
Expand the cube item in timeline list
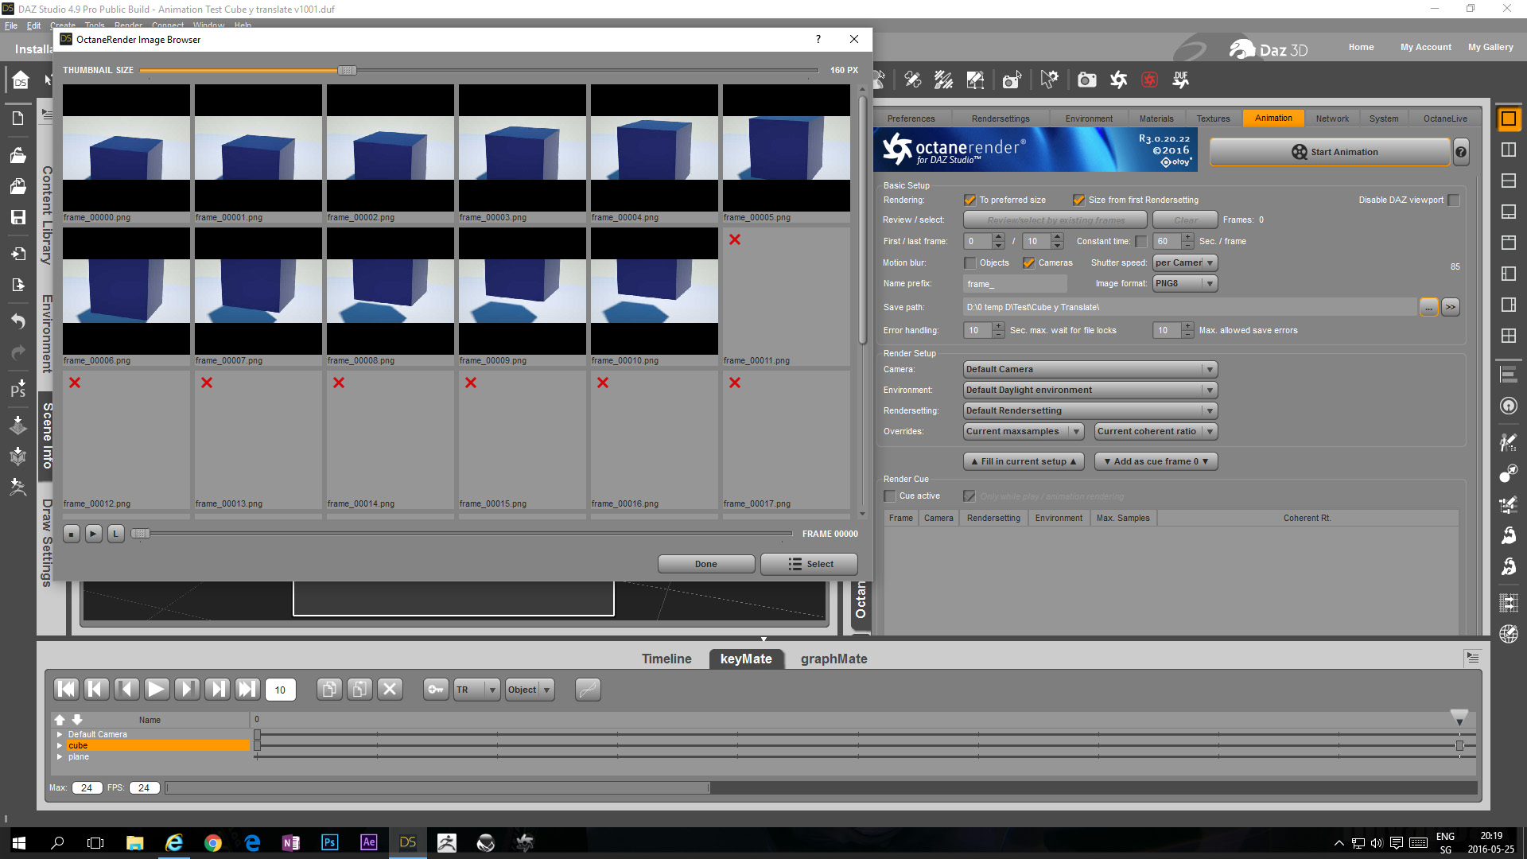click(x=60, y=745)
